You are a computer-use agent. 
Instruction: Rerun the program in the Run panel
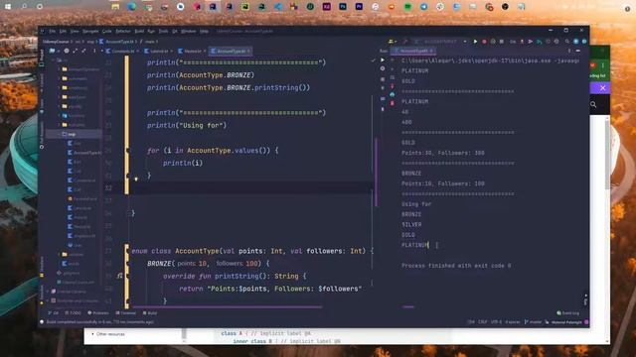point(383,59)
